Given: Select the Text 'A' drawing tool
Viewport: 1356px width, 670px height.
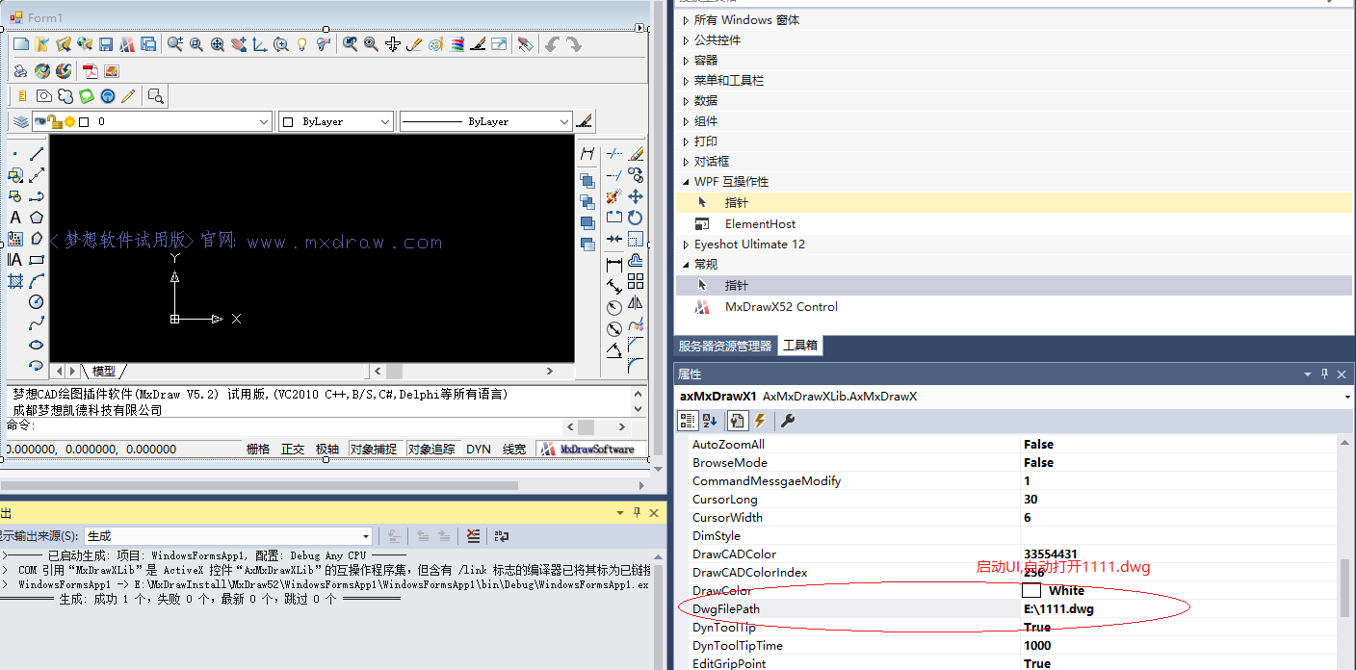Looking at the screenshot, I should pyautogui.click(x=15, y=218).
